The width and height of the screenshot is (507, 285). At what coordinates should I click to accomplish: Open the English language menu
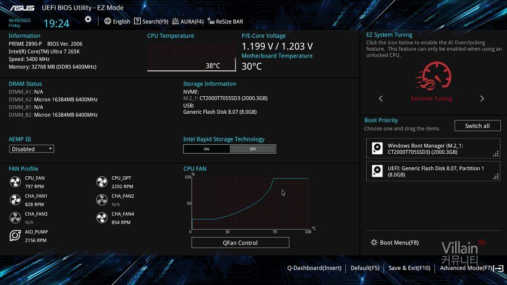click(x=117, y=21)
